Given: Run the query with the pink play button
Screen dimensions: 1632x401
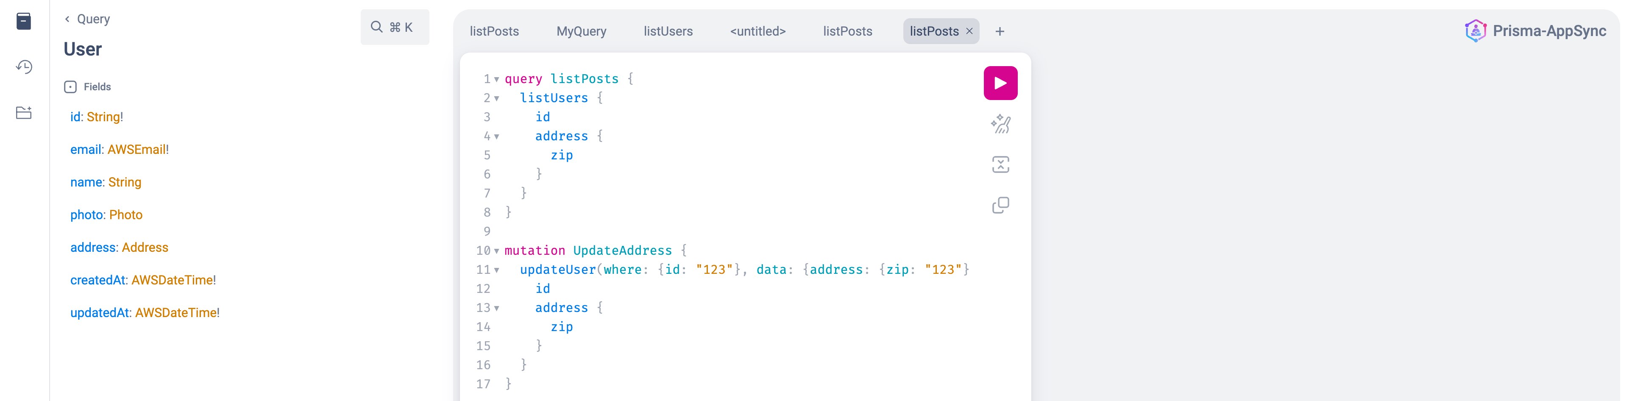Looking at the screenshot, I should pyautogui.click(x=1000, y=82).
